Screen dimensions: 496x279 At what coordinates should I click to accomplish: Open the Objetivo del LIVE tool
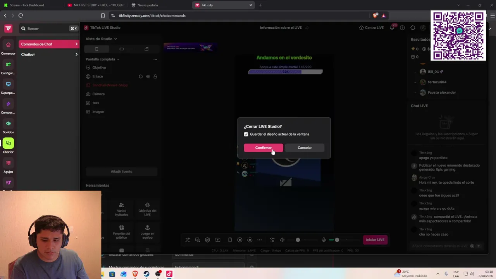(147, 210)
